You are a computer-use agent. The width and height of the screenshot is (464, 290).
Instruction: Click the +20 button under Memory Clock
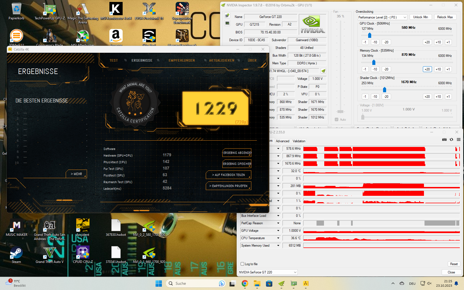click(x=427, y=69)
